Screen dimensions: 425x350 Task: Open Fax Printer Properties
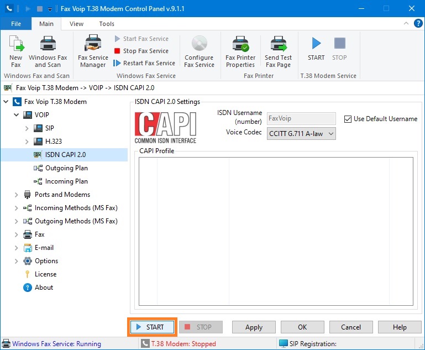tap(240, 51)
